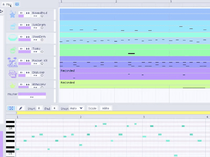Mute the DigiLoop track
This screenshot has width=210, height=157.
(21, 72)
